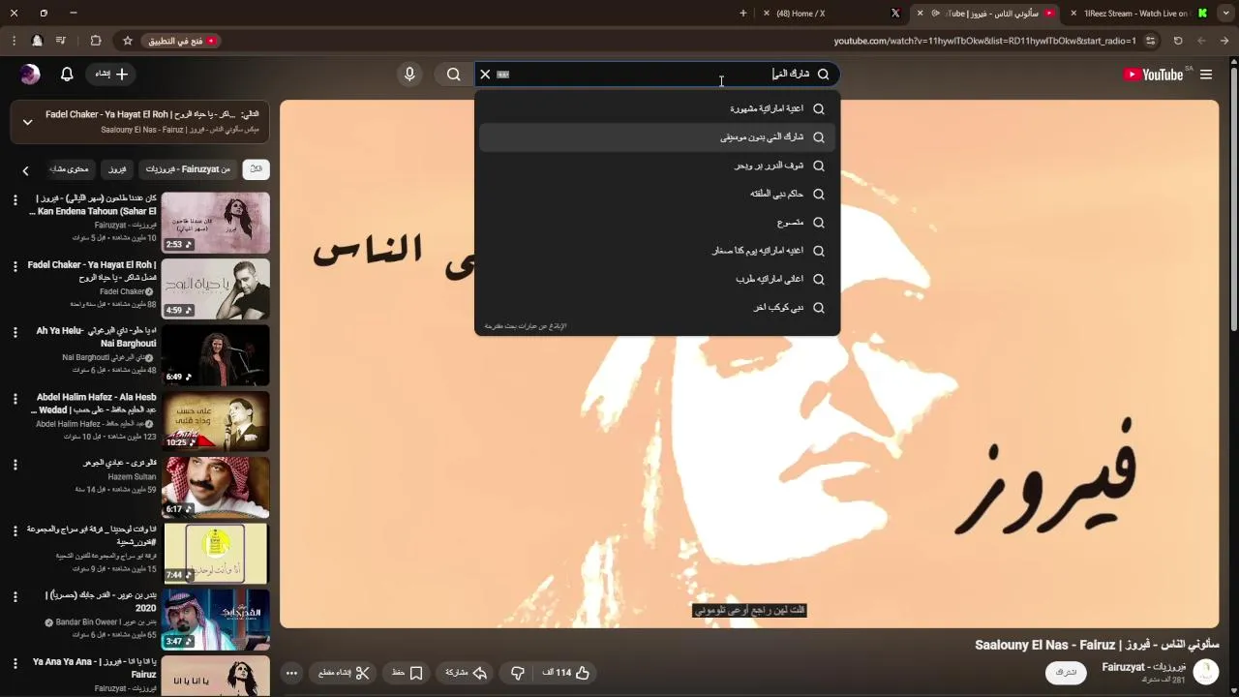Click the youtube.com address bar URL
This screenshot has width=1239, height=697.
[x=984, y=41]
